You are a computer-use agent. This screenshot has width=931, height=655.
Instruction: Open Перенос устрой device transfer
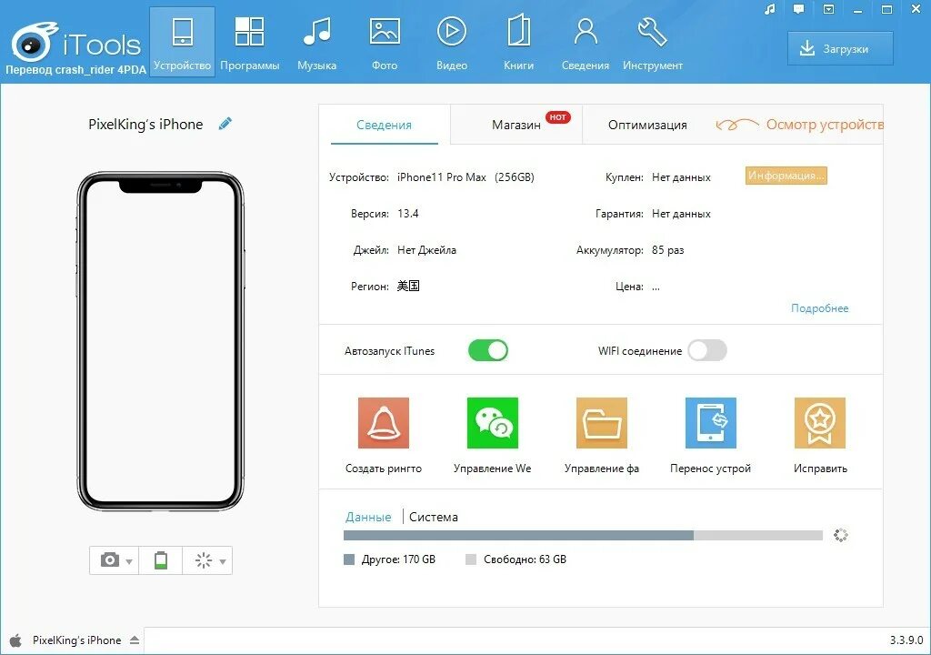pos(711,436)
